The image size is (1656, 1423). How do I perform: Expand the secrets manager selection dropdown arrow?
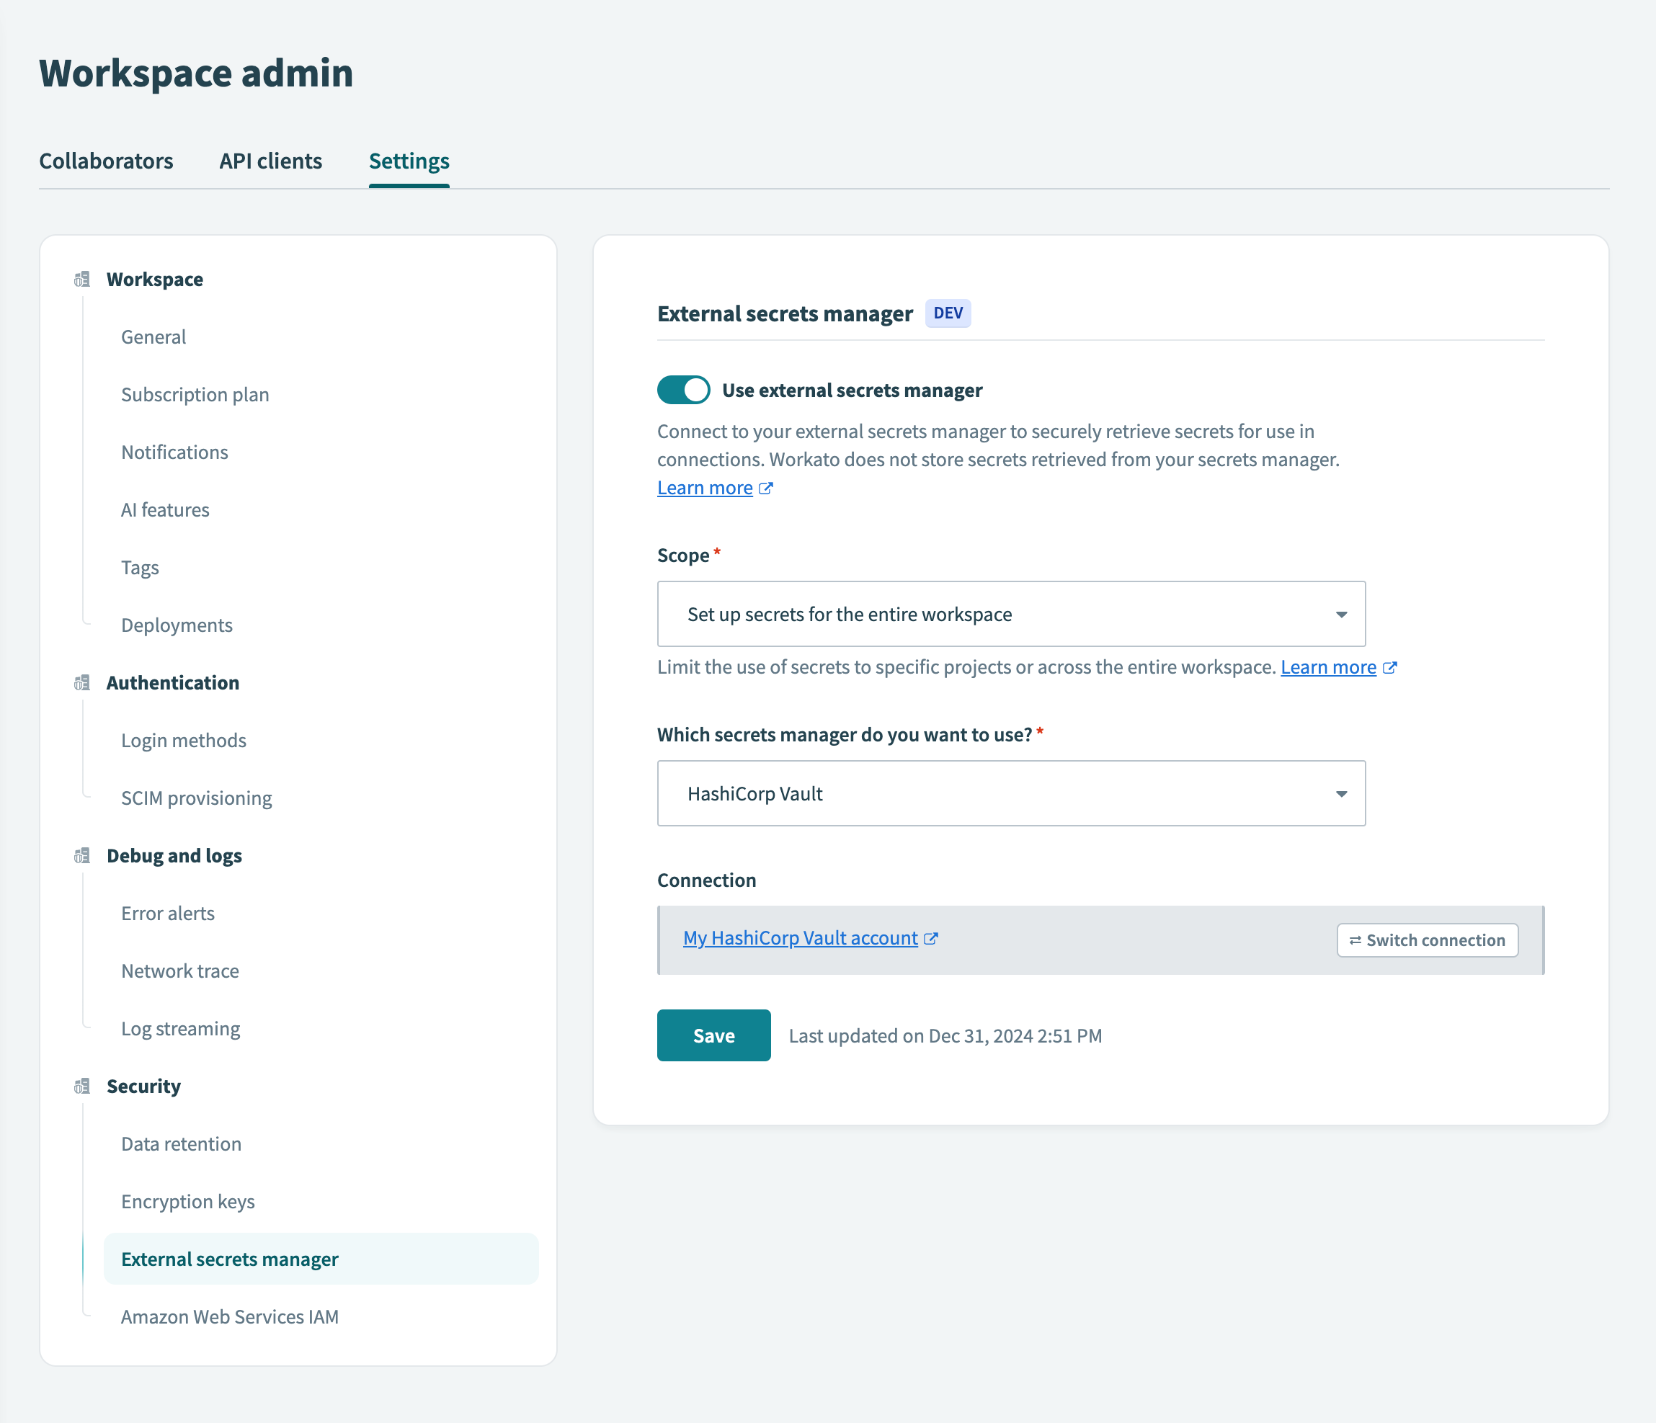1341,793
